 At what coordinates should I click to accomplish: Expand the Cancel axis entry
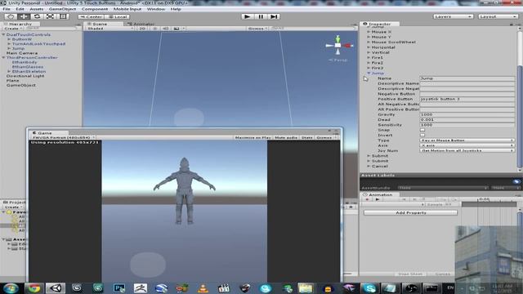(x=369, y=166)
